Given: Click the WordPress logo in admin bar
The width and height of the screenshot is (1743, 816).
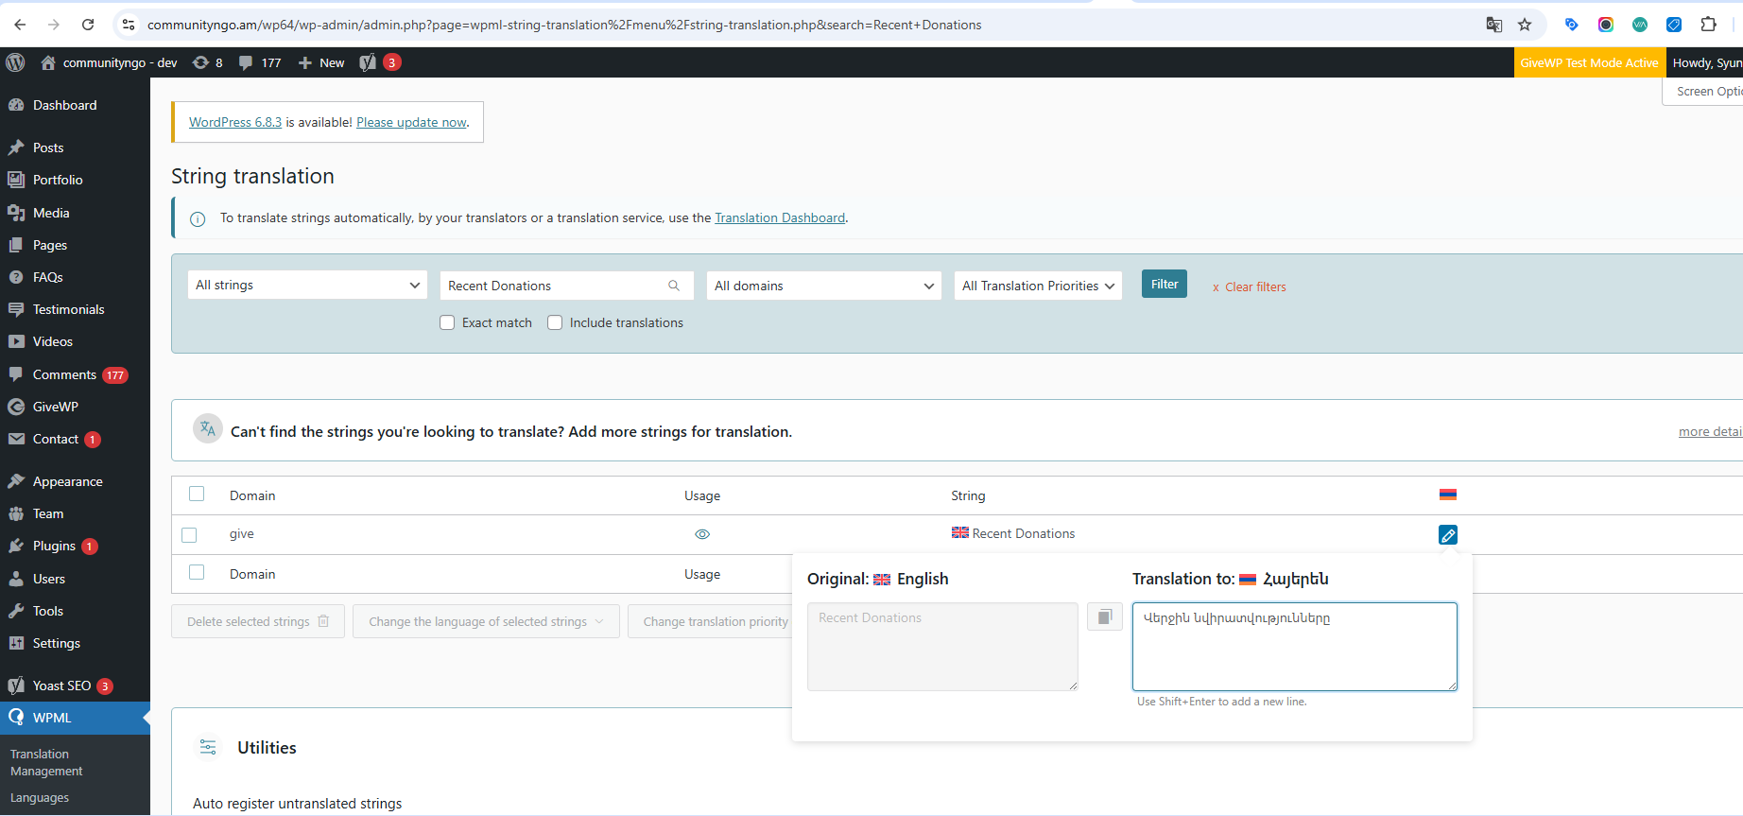Looking at the screenshot, I should click(15, 62).
